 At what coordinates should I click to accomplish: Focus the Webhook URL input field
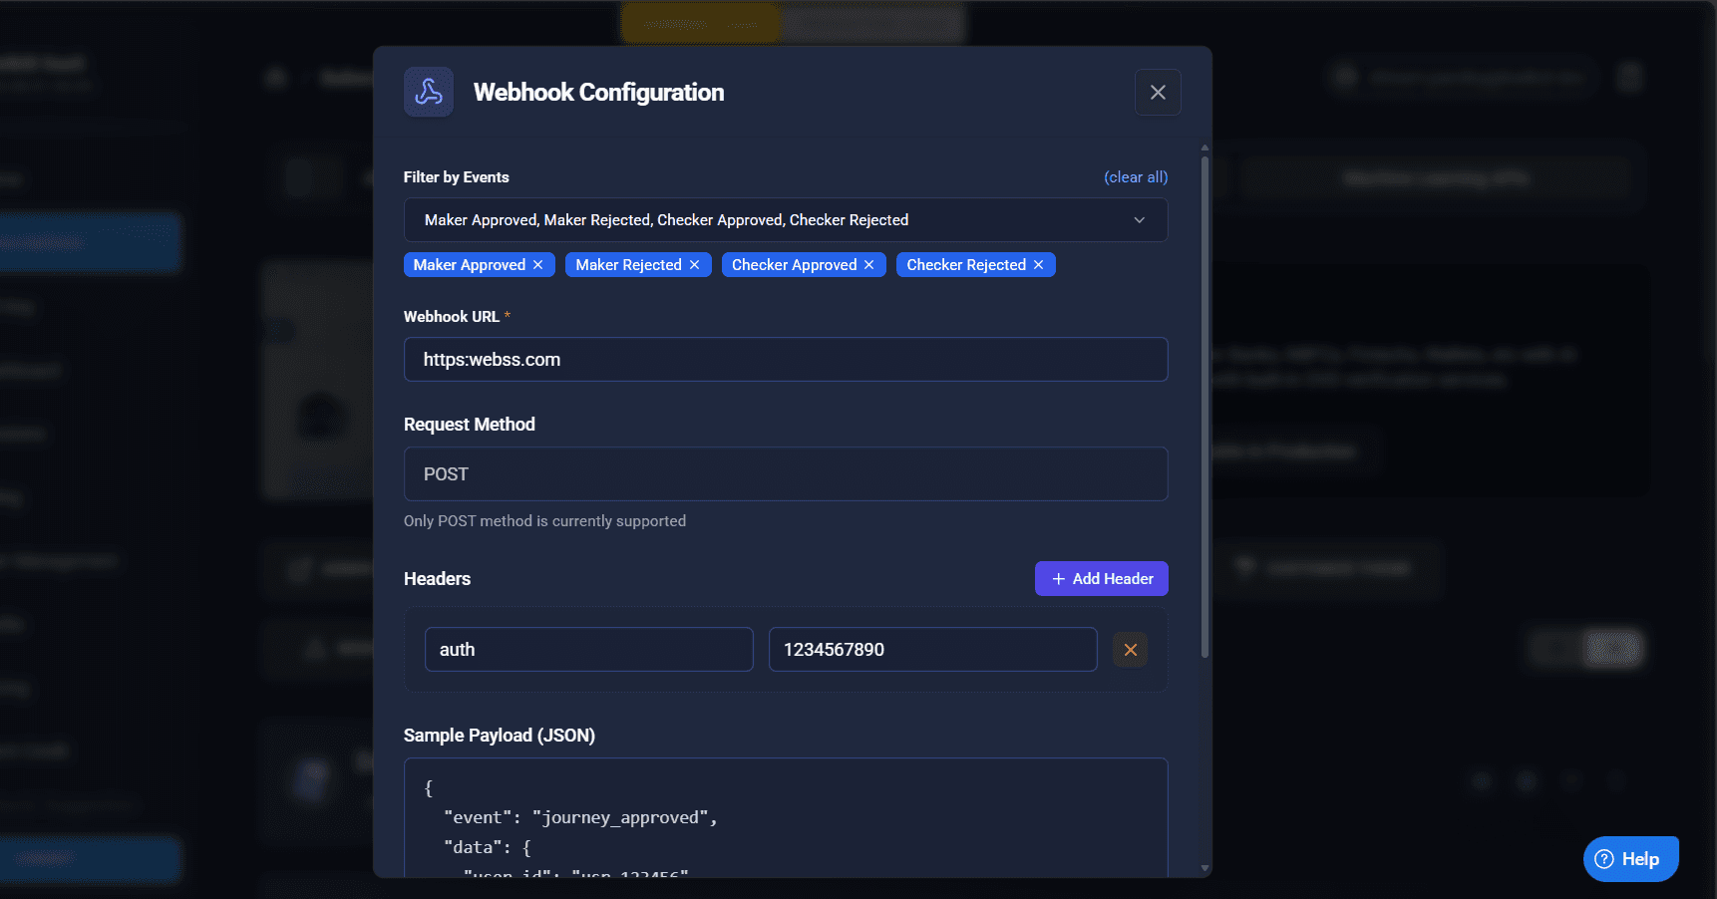[x=786, y=360]
